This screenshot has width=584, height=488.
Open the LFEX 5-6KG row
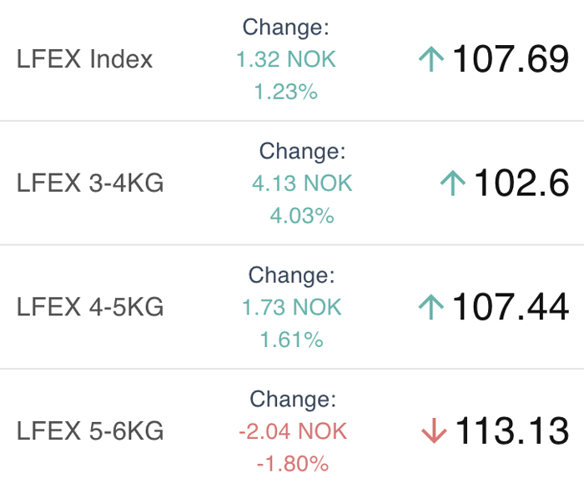(292, 429)
